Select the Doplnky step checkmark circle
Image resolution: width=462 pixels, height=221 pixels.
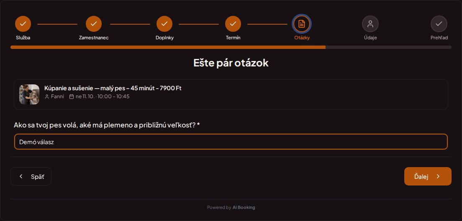[x=164, y=24]
